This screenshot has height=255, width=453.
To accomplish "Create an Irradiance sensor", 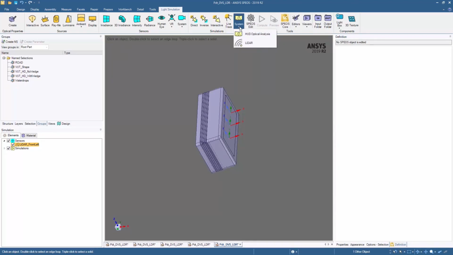I will 106,21.
